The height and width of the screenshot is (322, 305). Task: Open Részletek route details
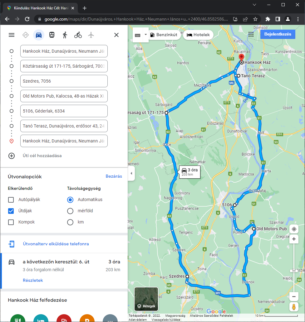click(33, 280)
